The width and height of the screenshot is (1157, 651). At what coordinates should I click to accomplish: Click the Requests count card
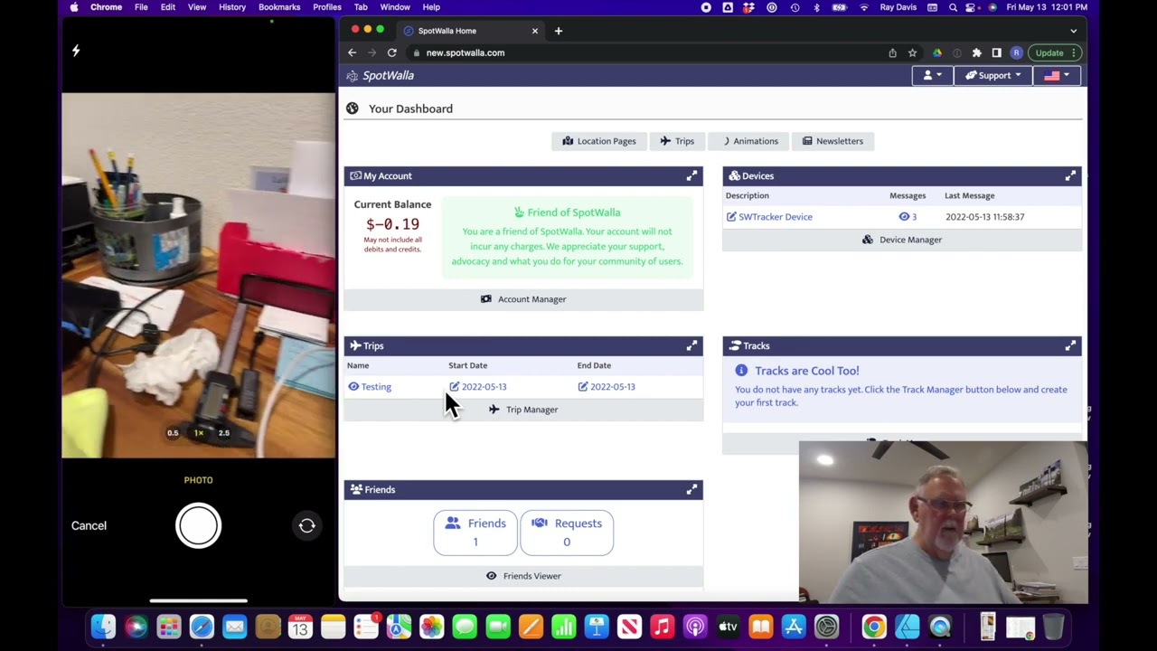[567, 533]
